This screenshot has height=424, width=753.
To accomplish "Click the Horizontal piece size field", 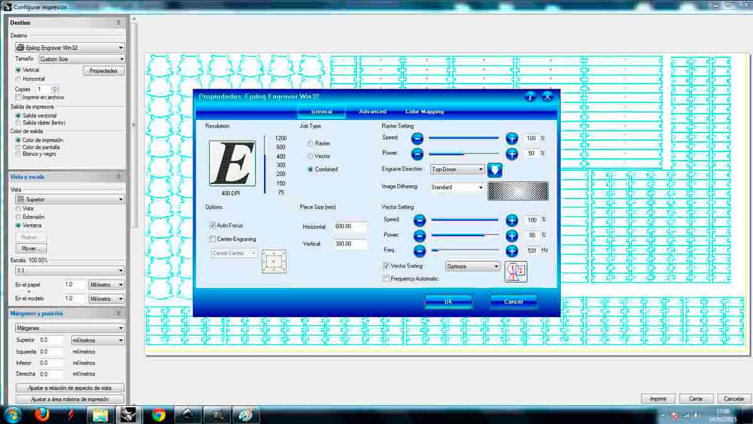I will 350,227.
